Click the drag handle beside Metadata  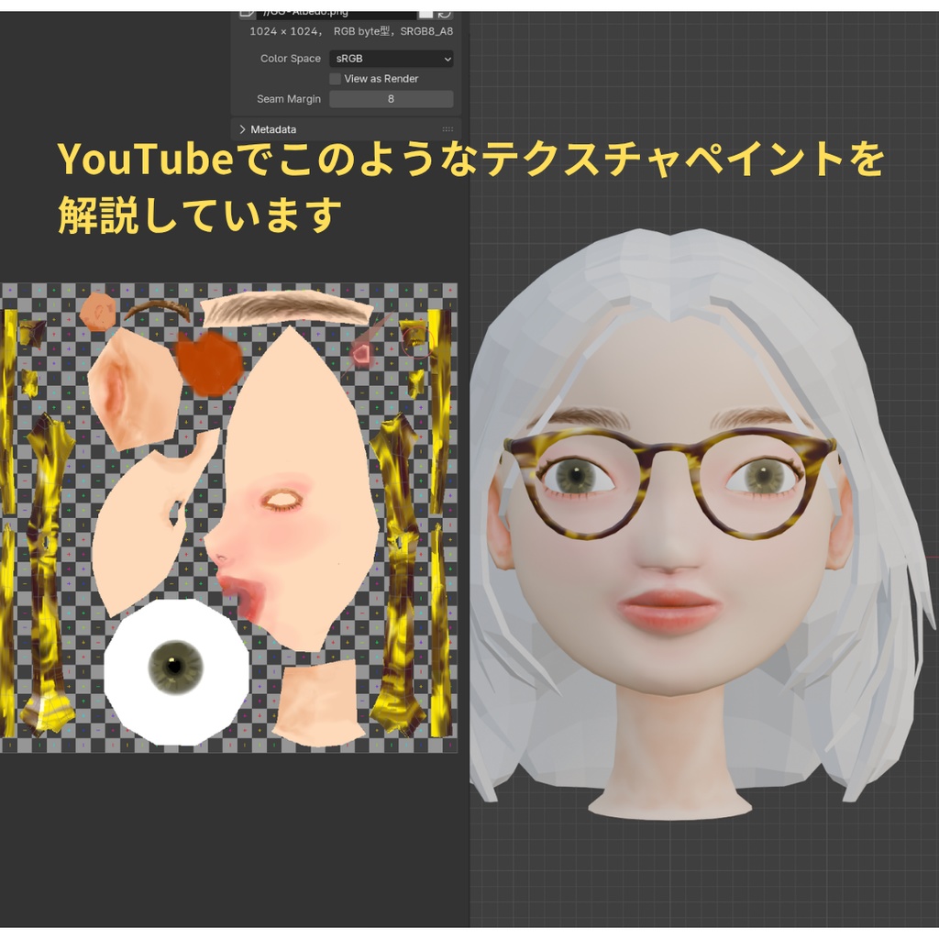coord(447,129)
